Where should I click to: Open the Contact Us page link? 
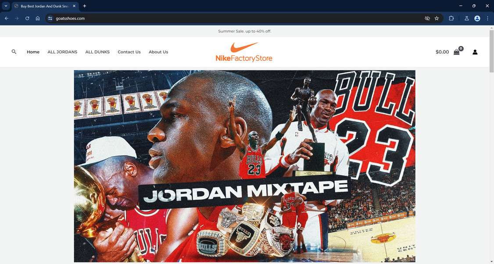tap(129, 52)
